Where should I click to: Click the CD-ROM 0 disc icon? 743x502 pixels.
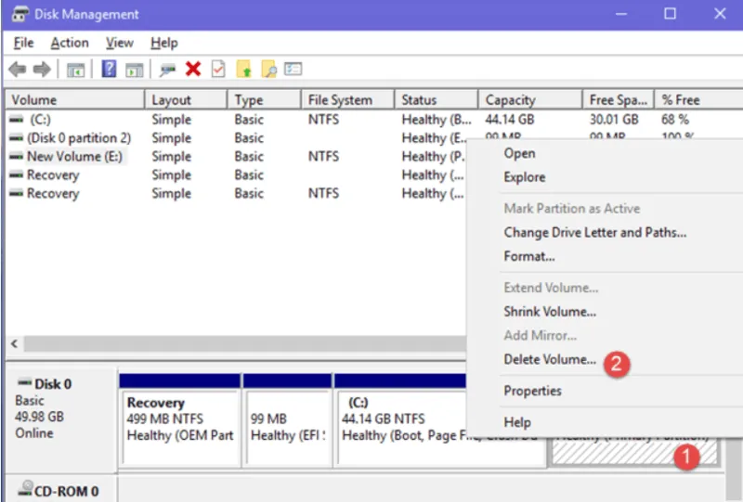coord(26,490)
